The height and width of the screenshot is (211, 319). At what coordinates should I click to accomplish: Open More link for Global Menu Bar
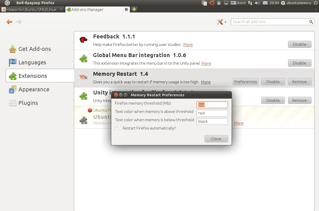[206, 63]
